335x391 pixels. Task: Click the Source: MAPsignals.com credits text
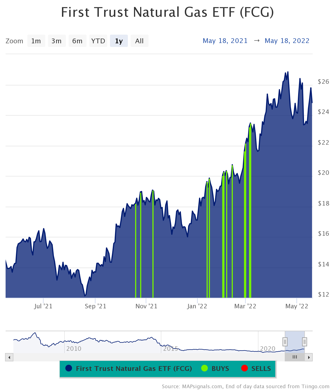pyautogui.click(x=246, y=387)
